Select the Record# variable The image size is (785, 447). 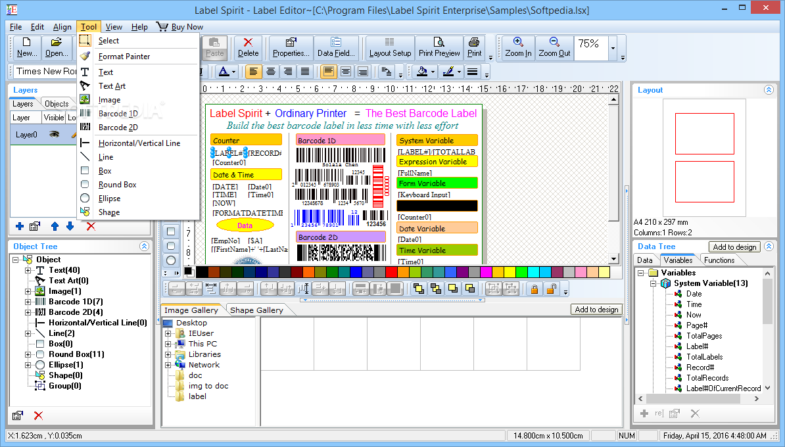pos(700,367)
